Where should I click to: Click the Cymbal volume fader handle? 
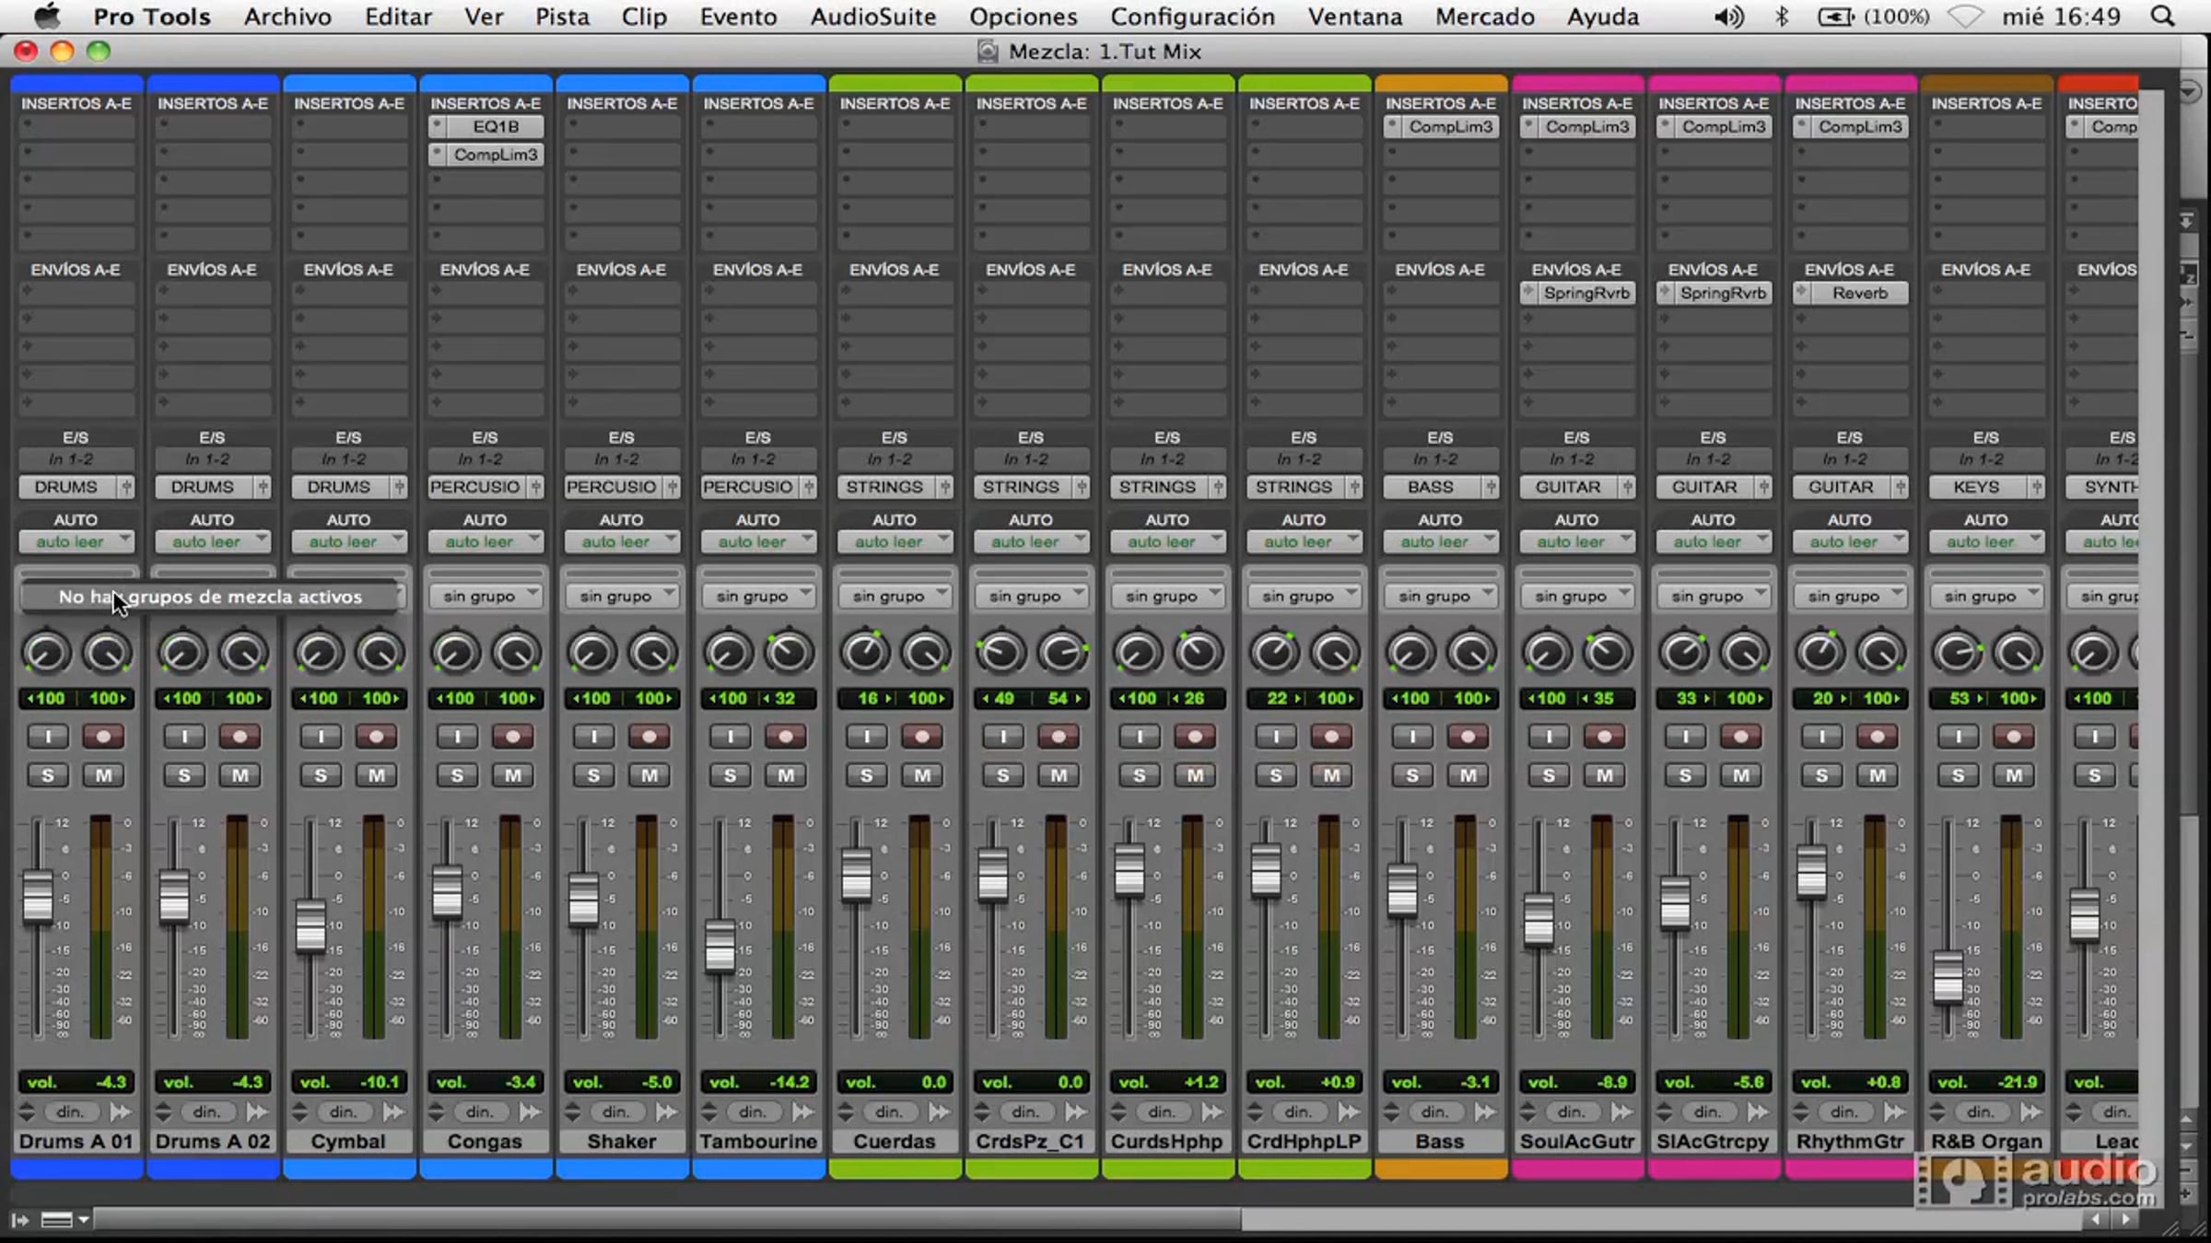[x=310, y=925]
